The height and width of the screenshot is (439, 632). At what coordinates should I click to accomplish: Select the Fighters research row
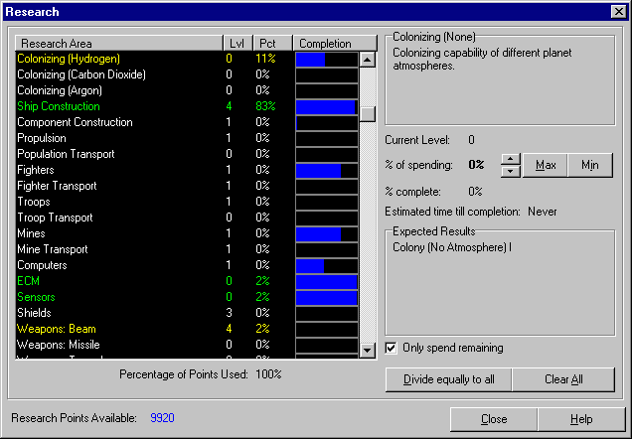pyautogui.click(x=188, y=170)
